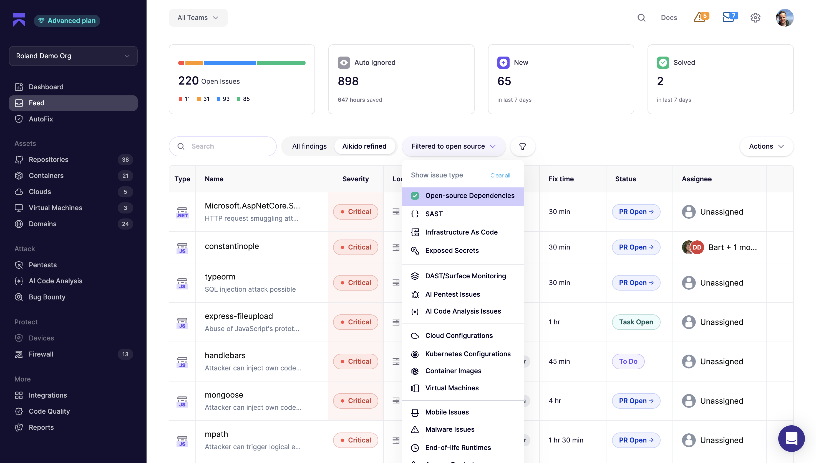This screenshot has height=463, width=816.
Task: Click the Containers cube icon
Action: pos(19,175)
